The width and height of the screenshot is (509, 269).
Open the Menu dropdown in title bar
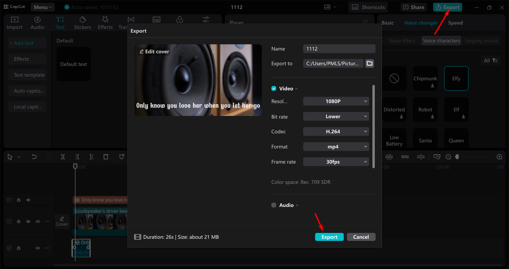[x=43, y=7]
